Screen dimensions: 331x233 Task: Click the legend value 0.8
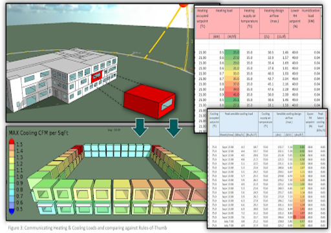(19, 190)
